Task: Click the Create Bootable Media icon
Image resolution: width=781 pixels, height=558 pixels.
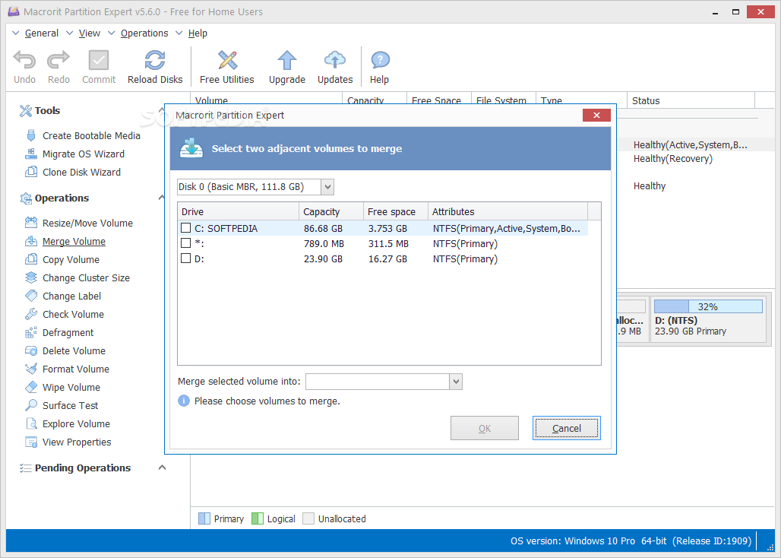Action: click(31, 135)
